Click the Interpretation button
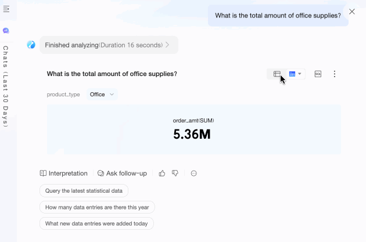This screenshot has height=242, width=366. pyautogui.click(x=64, y=173)
